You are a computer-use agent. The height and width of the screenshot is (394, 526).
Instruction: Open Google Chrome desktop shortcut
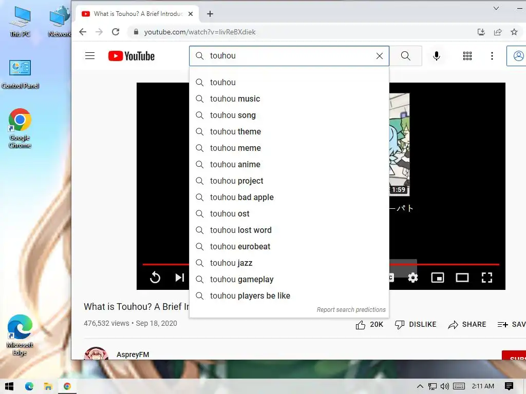click(x=20, y=128)
